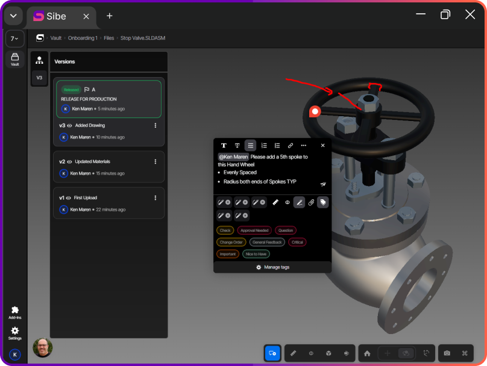Select the Nice to Have tag
This screenshot has width=487, height=366.
pos(256,254)
